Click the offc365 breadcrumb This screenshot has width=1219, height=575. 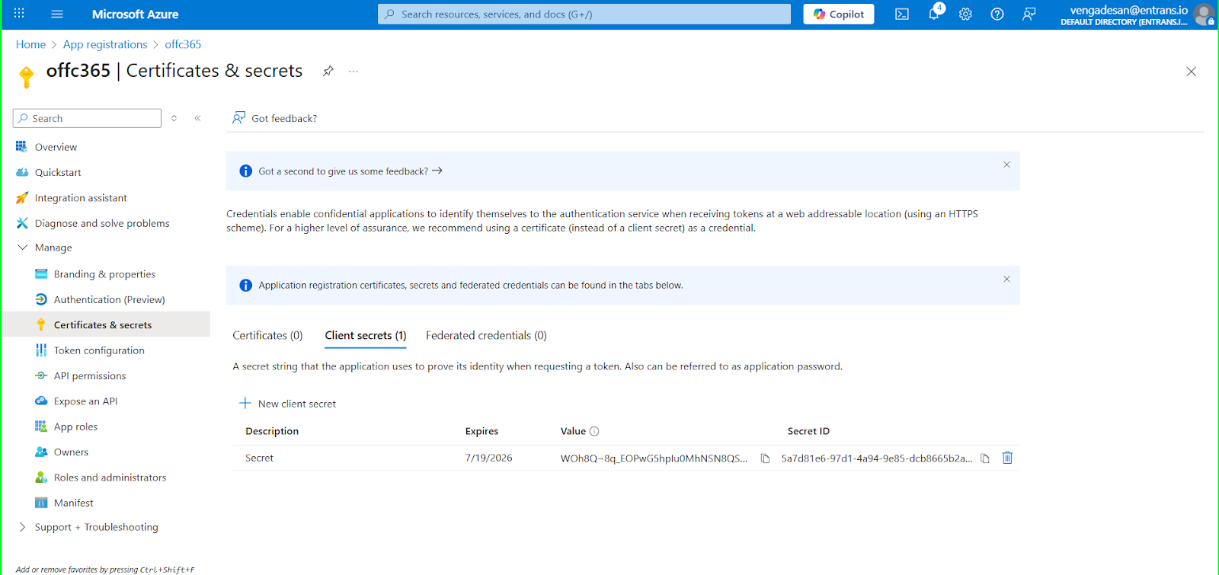point(183,44)
